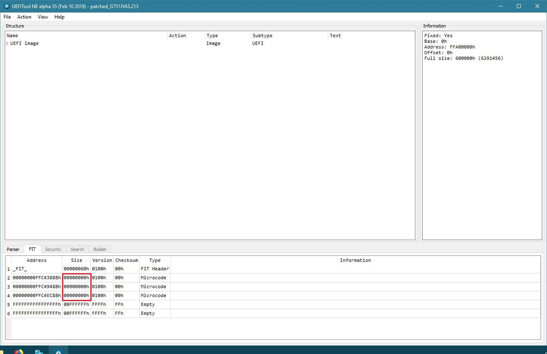This screenshot has height=354, width=547.
Task: Open the File menu
Action: [x=7, y=17]
